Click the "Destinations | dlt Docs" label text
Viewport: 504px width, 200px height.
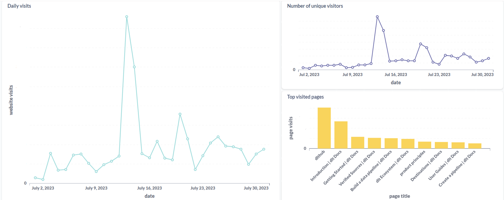pos(426,166)
